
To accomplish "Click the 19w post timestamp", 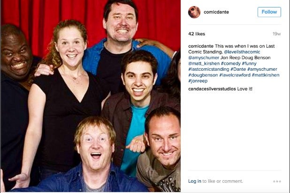I will tap(277, 34).
